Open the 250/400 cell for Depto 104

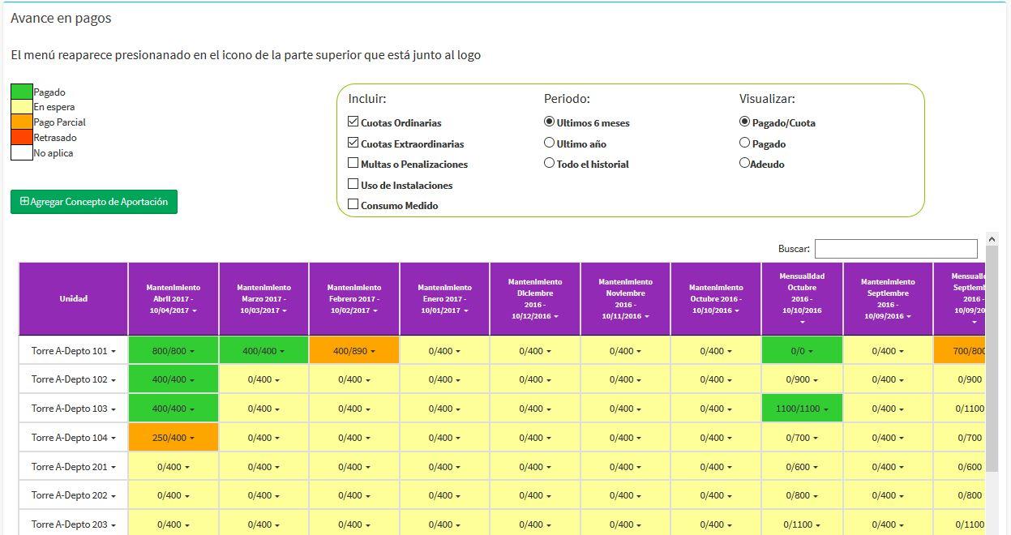tap(173, 438)
